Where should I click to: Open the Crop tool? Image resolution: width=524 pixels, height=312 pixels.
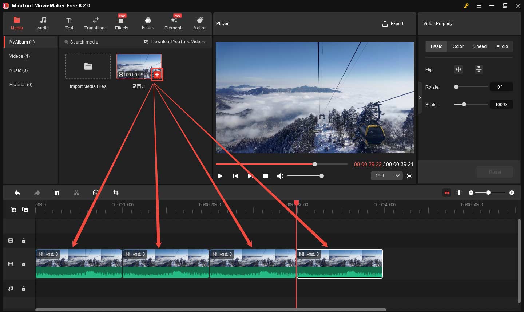pos(116,193)
